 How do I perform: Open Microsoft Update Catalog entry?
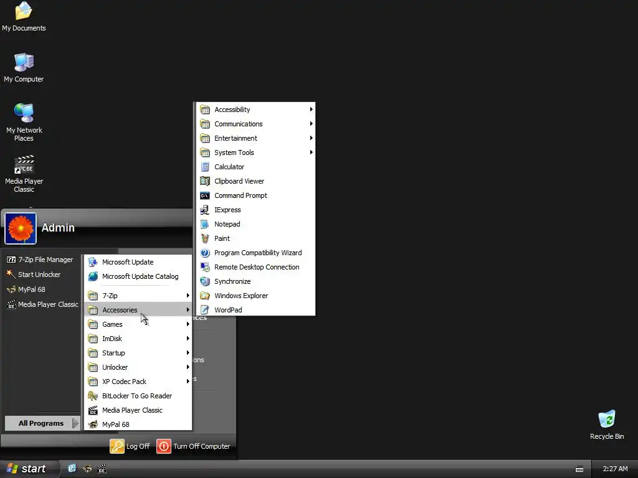coord(138,276)
